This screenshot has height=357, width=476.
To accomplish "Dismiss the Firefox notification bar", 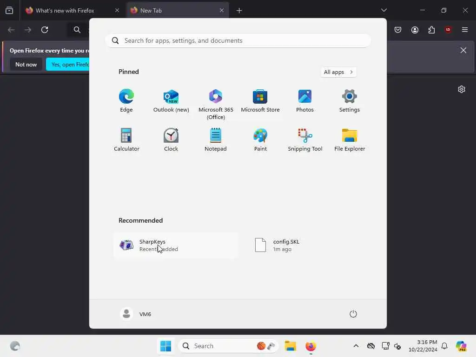I will pos(463,50).
